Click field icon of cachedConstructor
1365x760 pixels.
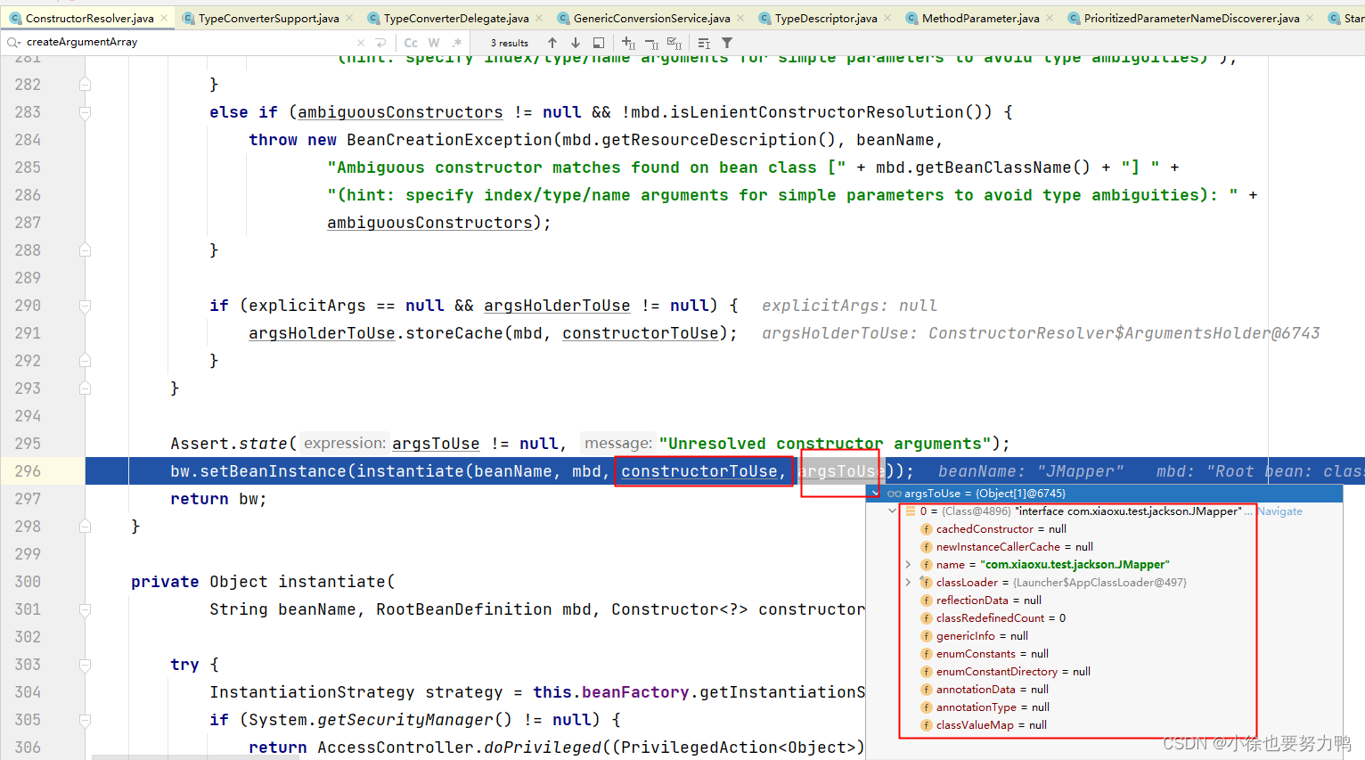click(x=927, y=529)
